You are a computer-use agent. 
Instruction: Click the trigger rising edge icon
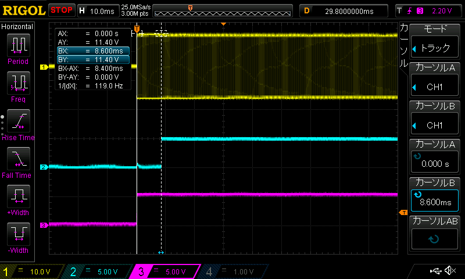(410, 11)
